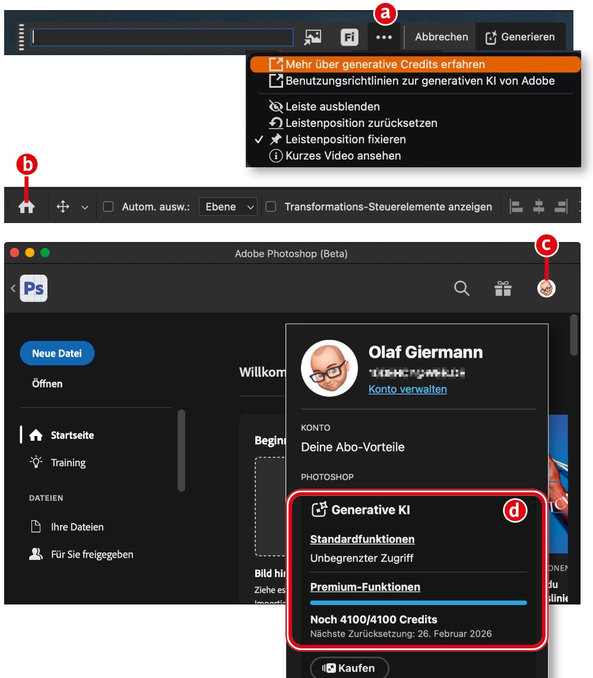Click the Öffnen button

47,384
